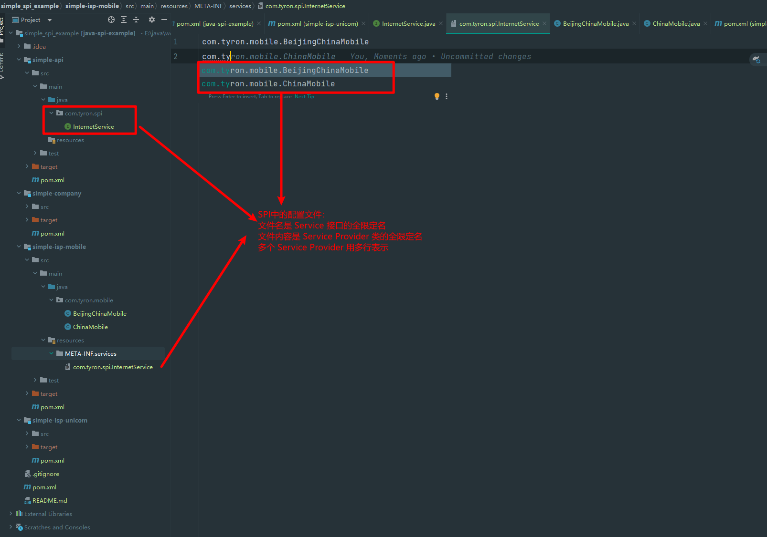Select the .gitignore file
This screenshot has height=537, width=767.
pos(42,474)
